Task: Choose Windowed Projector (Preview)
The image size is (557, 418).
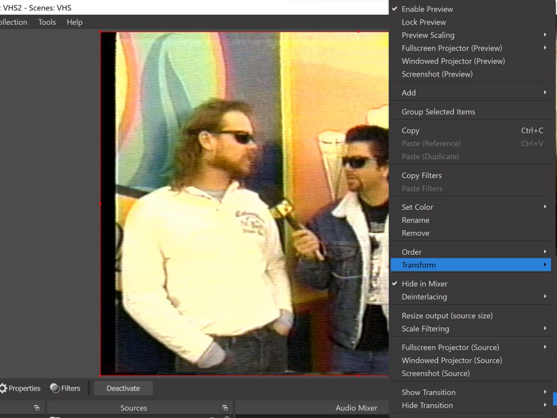Action: coord(453,61)
